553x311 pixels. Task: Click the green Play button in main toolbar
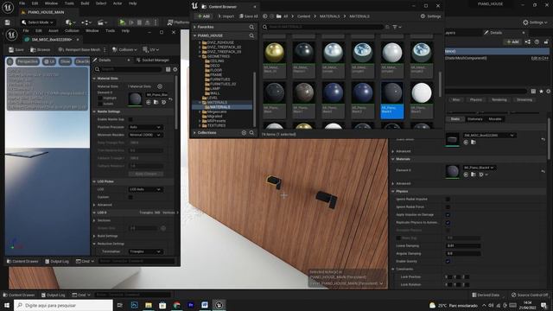[x=122, y=22]
